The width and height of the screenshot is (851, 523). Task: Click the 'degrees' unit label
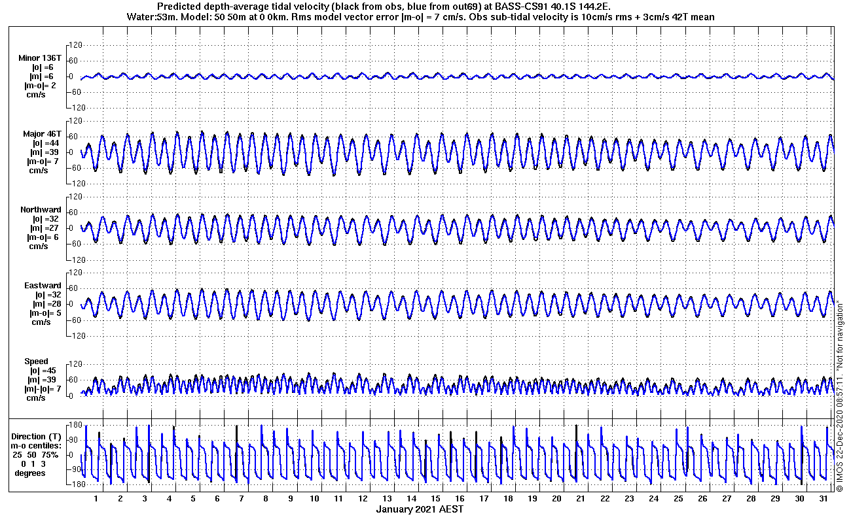[30, 473]
